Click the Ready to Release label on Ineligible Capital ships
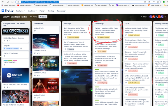Viewport: 168px width, 106px height. coord(134,35)
